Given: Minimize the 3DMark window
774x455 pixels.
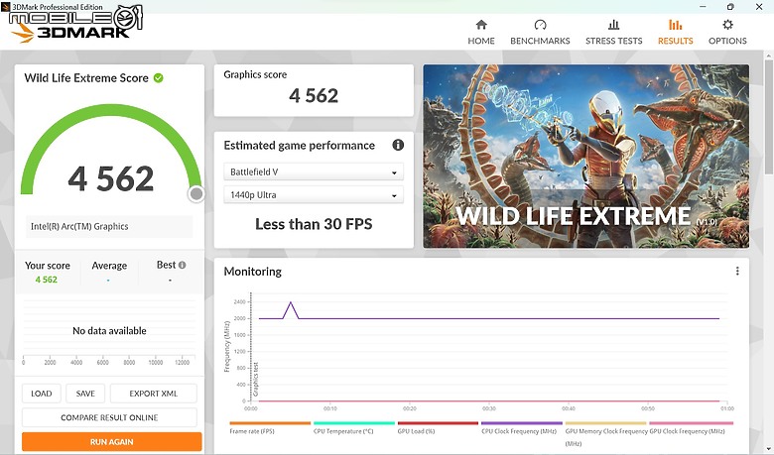Looking at the screenshot, I should 703,6.
